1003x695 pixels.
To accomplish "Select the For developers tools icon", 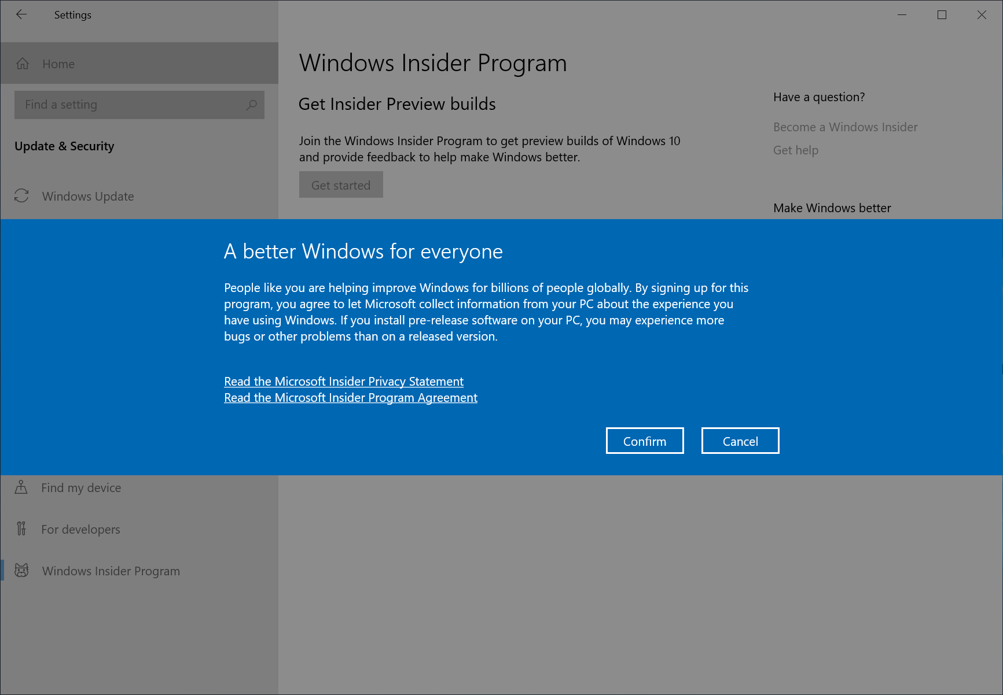I will 21,529.
